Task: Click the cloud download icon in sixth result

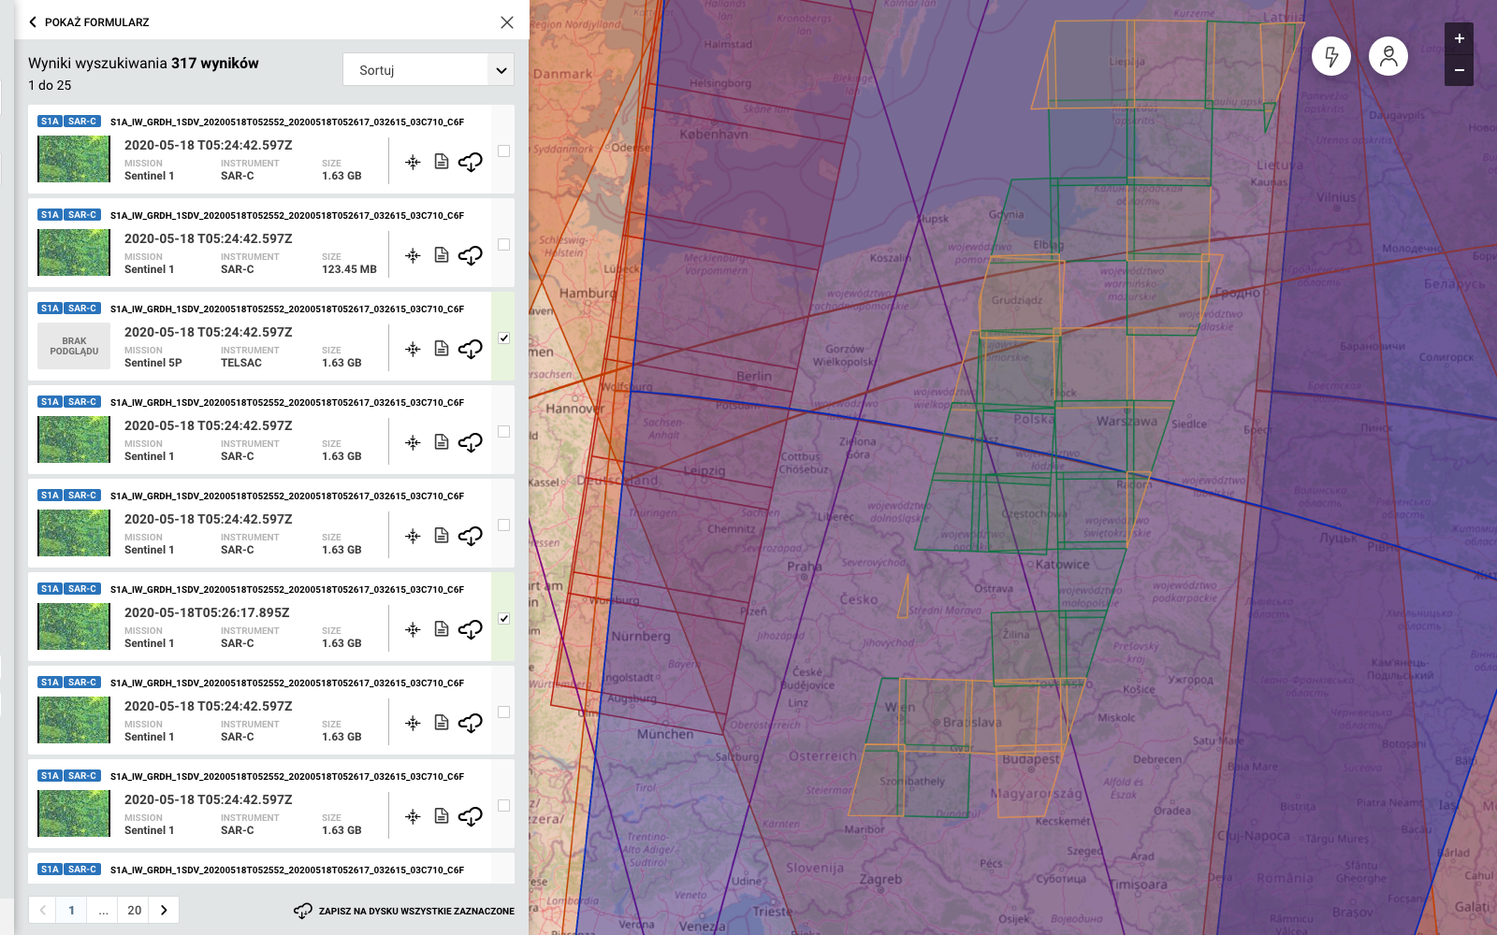Action: pos(471,629)
